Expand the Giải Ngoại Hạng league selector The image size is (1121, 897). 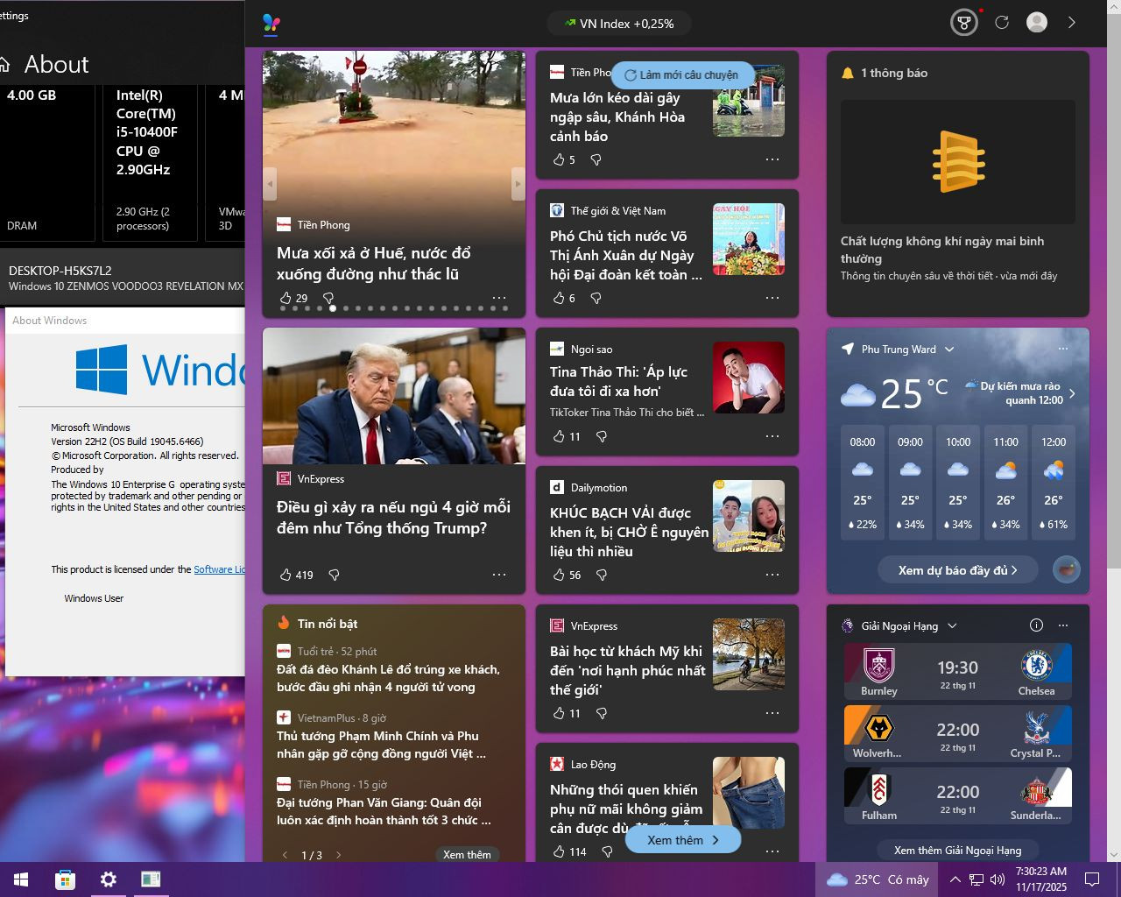coord(951,625)
